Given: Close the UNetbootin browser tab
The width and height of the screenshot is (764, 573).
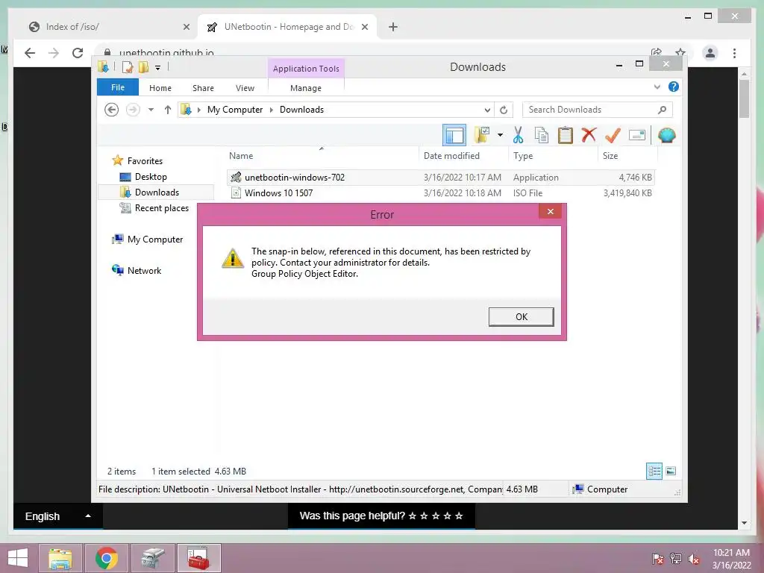Looking at the screenshot, I should tap(364, 27).
